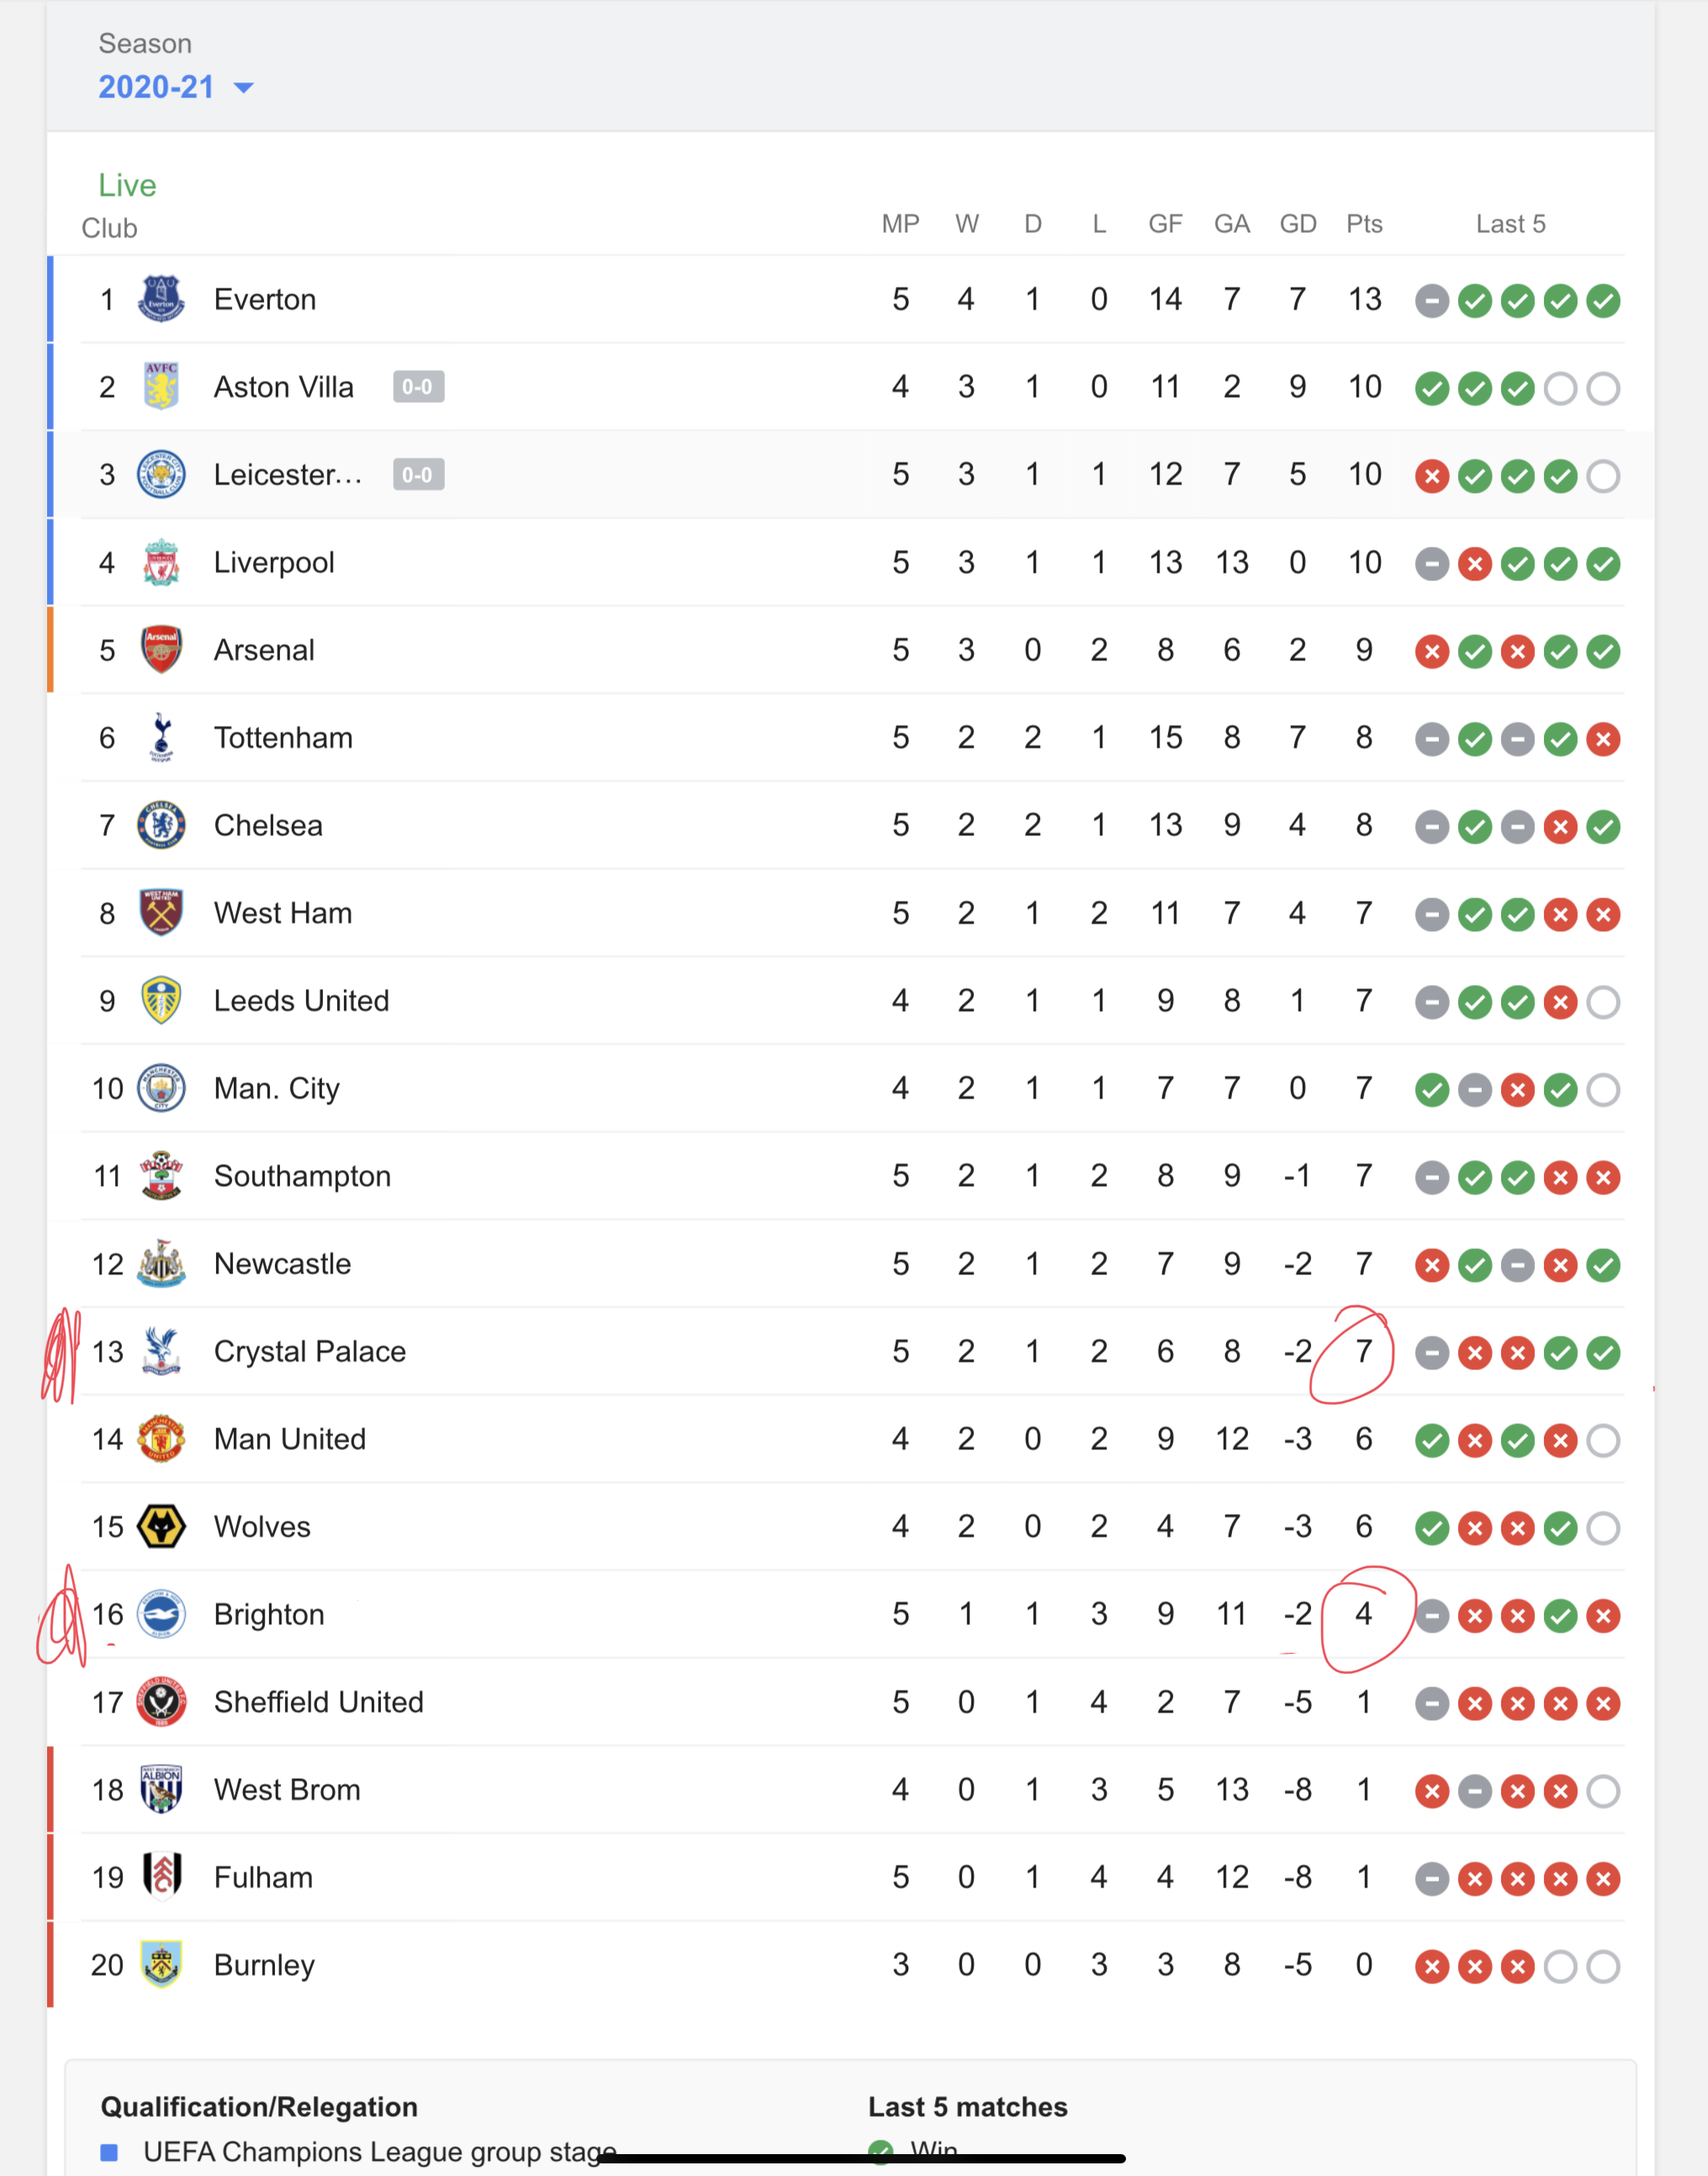Click Leicester's first red loss indicator

click(x=1432, y=476)
